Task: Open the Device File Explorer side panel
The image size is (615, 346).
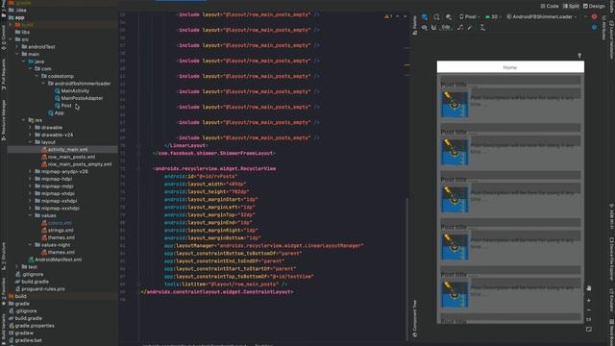Action: 611,259
